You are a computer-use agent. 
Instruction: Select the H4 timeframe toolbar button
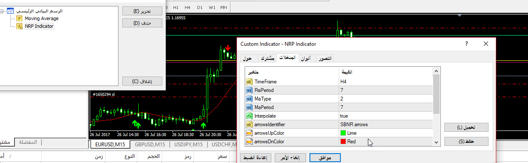(x=187, y=8)
